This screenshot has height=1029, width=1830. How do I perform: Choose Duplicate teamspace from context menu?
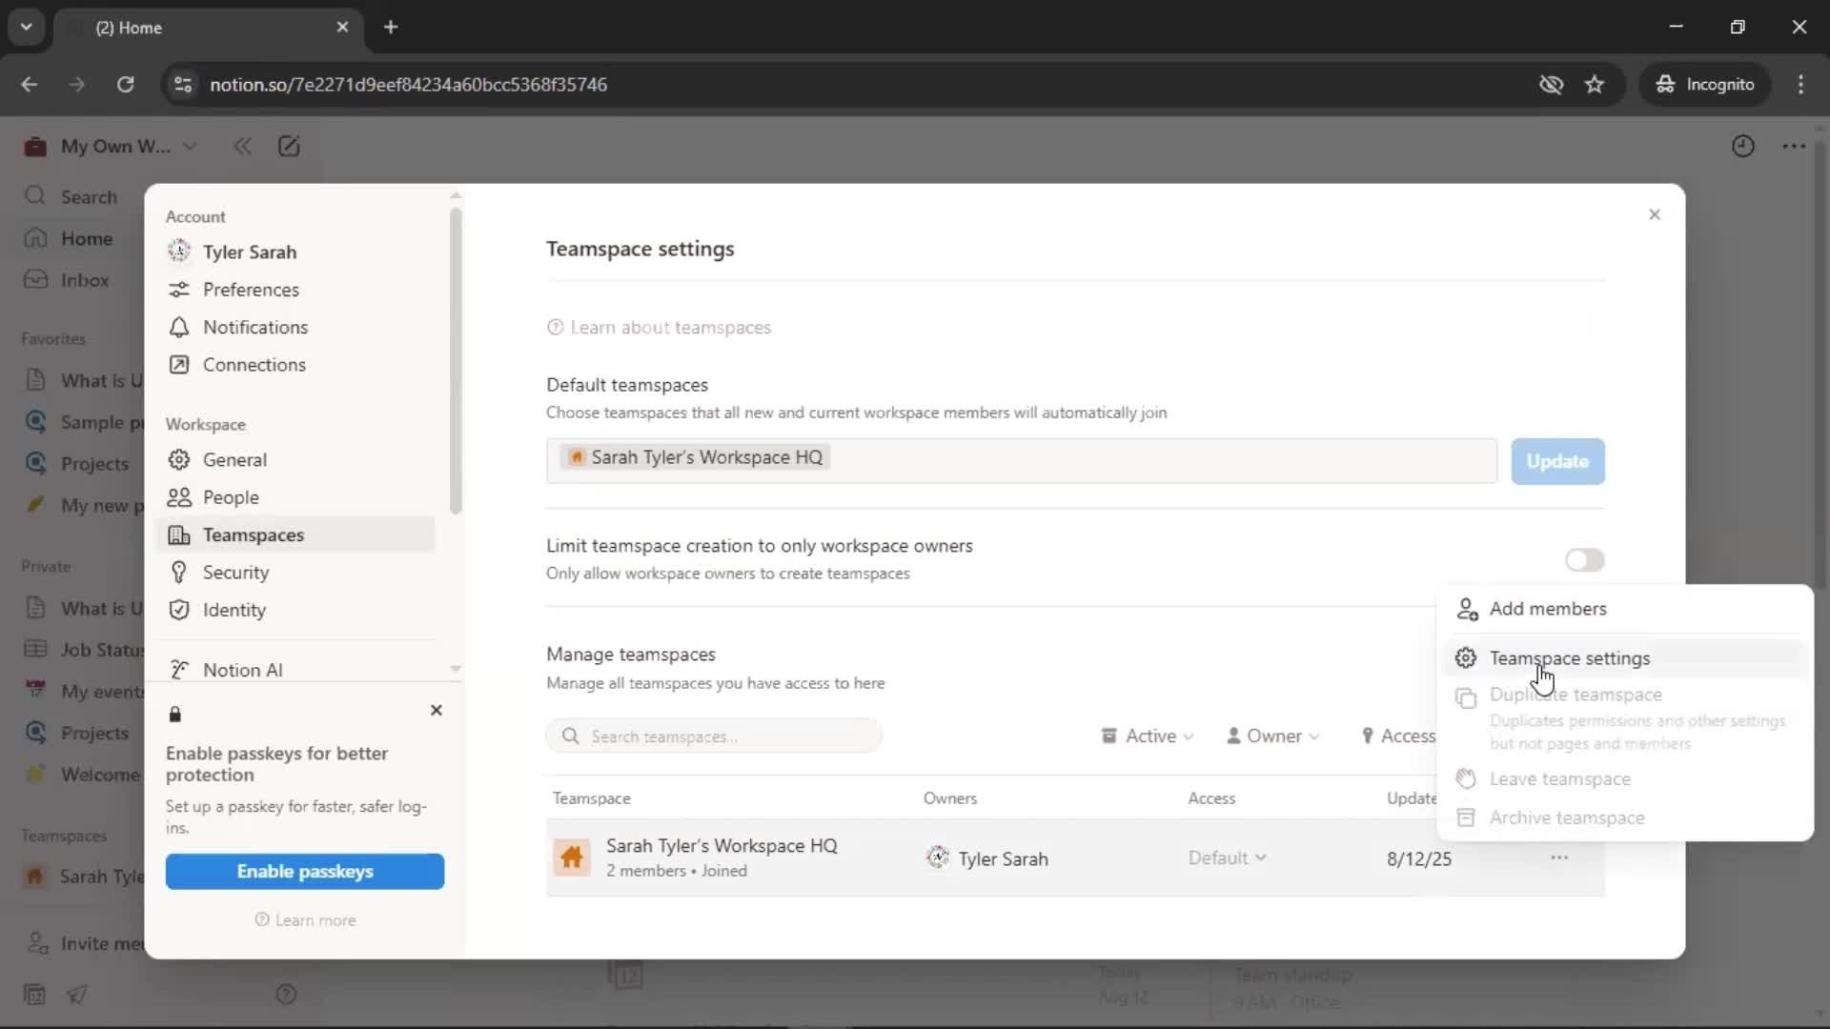[1625, 718]
